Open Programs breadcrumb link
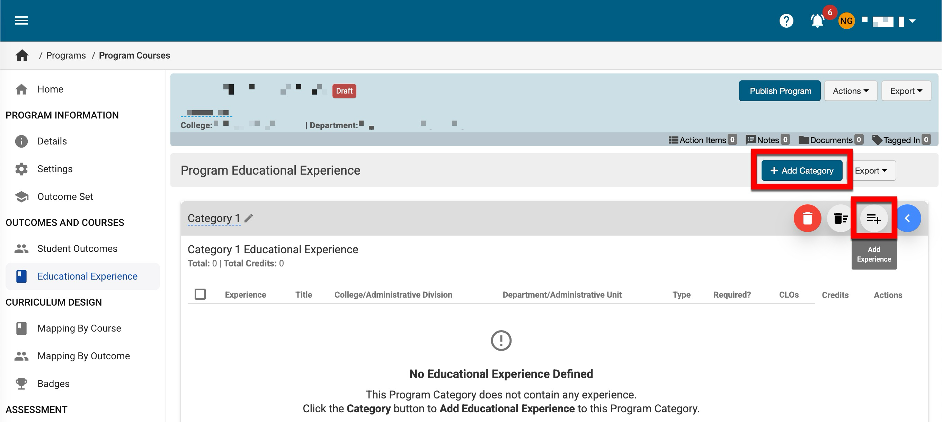 pyautogui.click(x=66, y=55)
